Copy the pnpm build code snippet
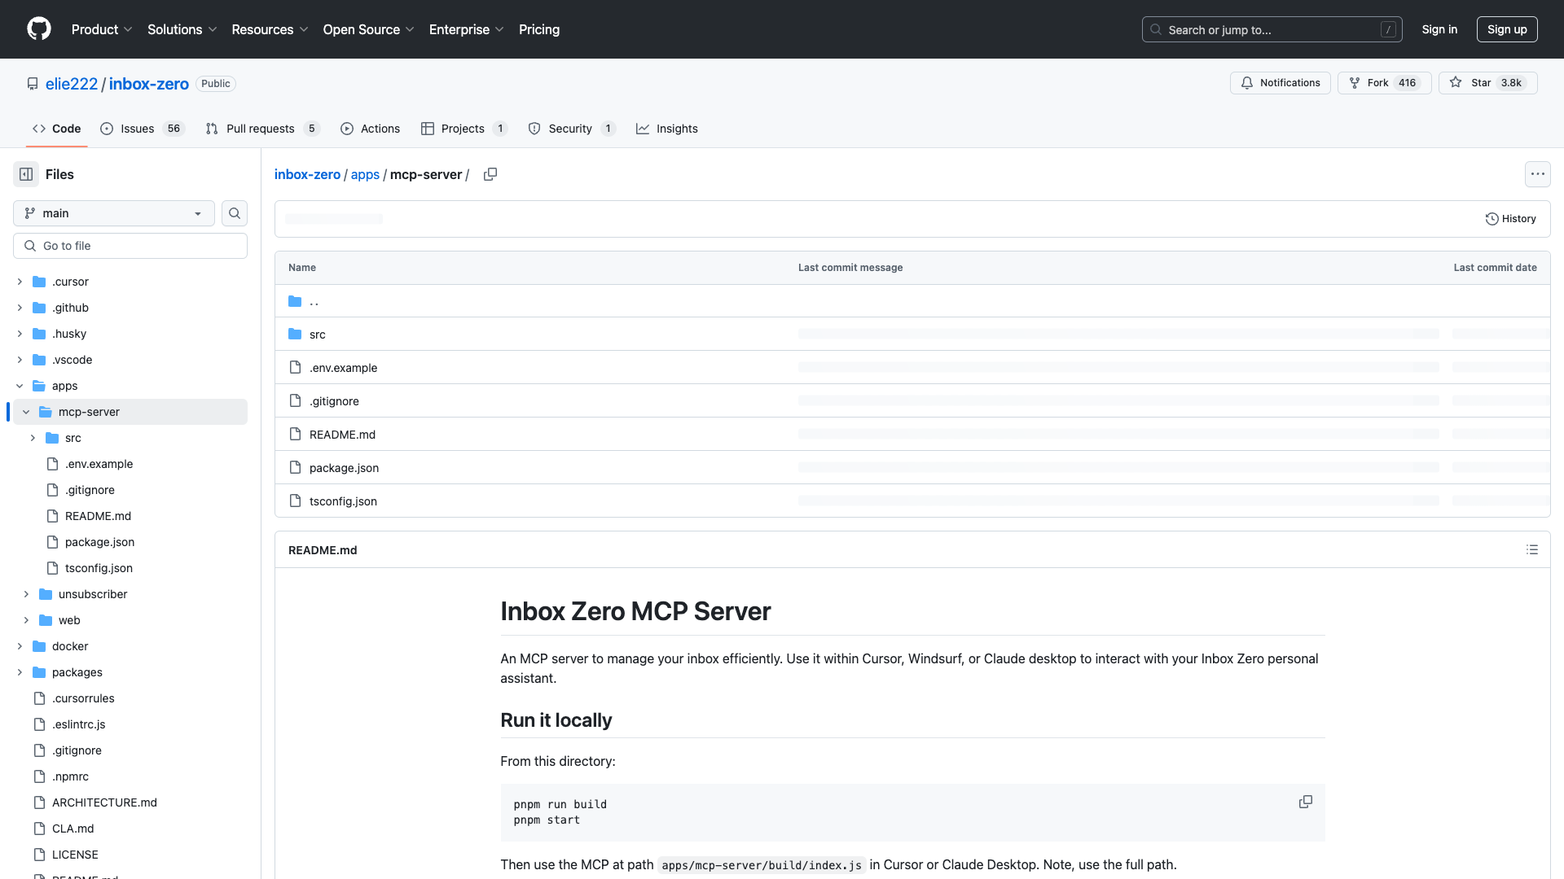 [x=1306, y=802]
